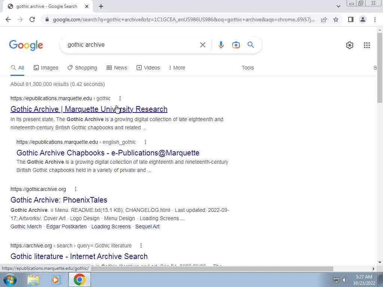Open Windows Explorer from taskbar
Image resolution: width=383 pixels, height=287 pixels.
point(33,280)
